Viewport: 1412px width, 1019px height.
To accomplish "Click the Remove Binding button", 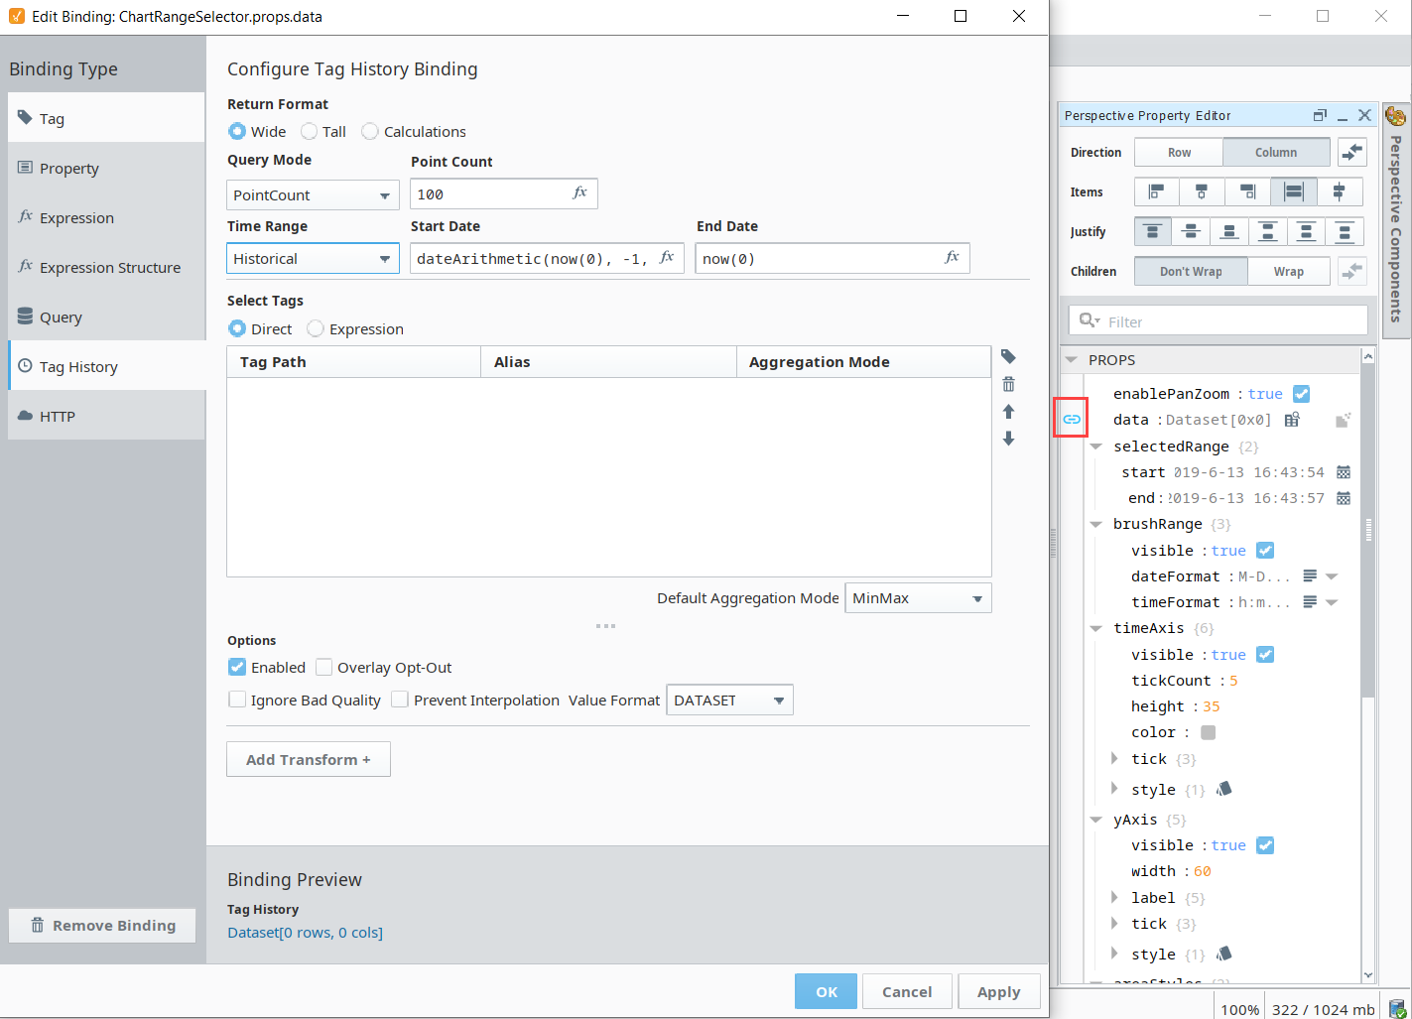I will pos(102,925).
